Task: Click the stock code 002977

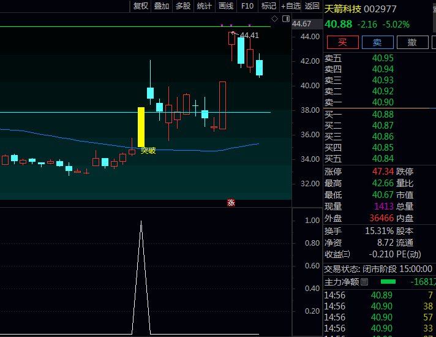Action: [380, 9]
